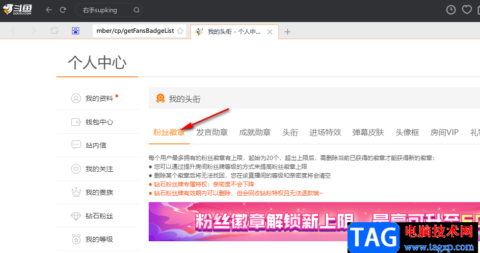Click the line starting 您可以通过提升房间粉丝牌等级
Screen dimensions: 480x253
228,167
